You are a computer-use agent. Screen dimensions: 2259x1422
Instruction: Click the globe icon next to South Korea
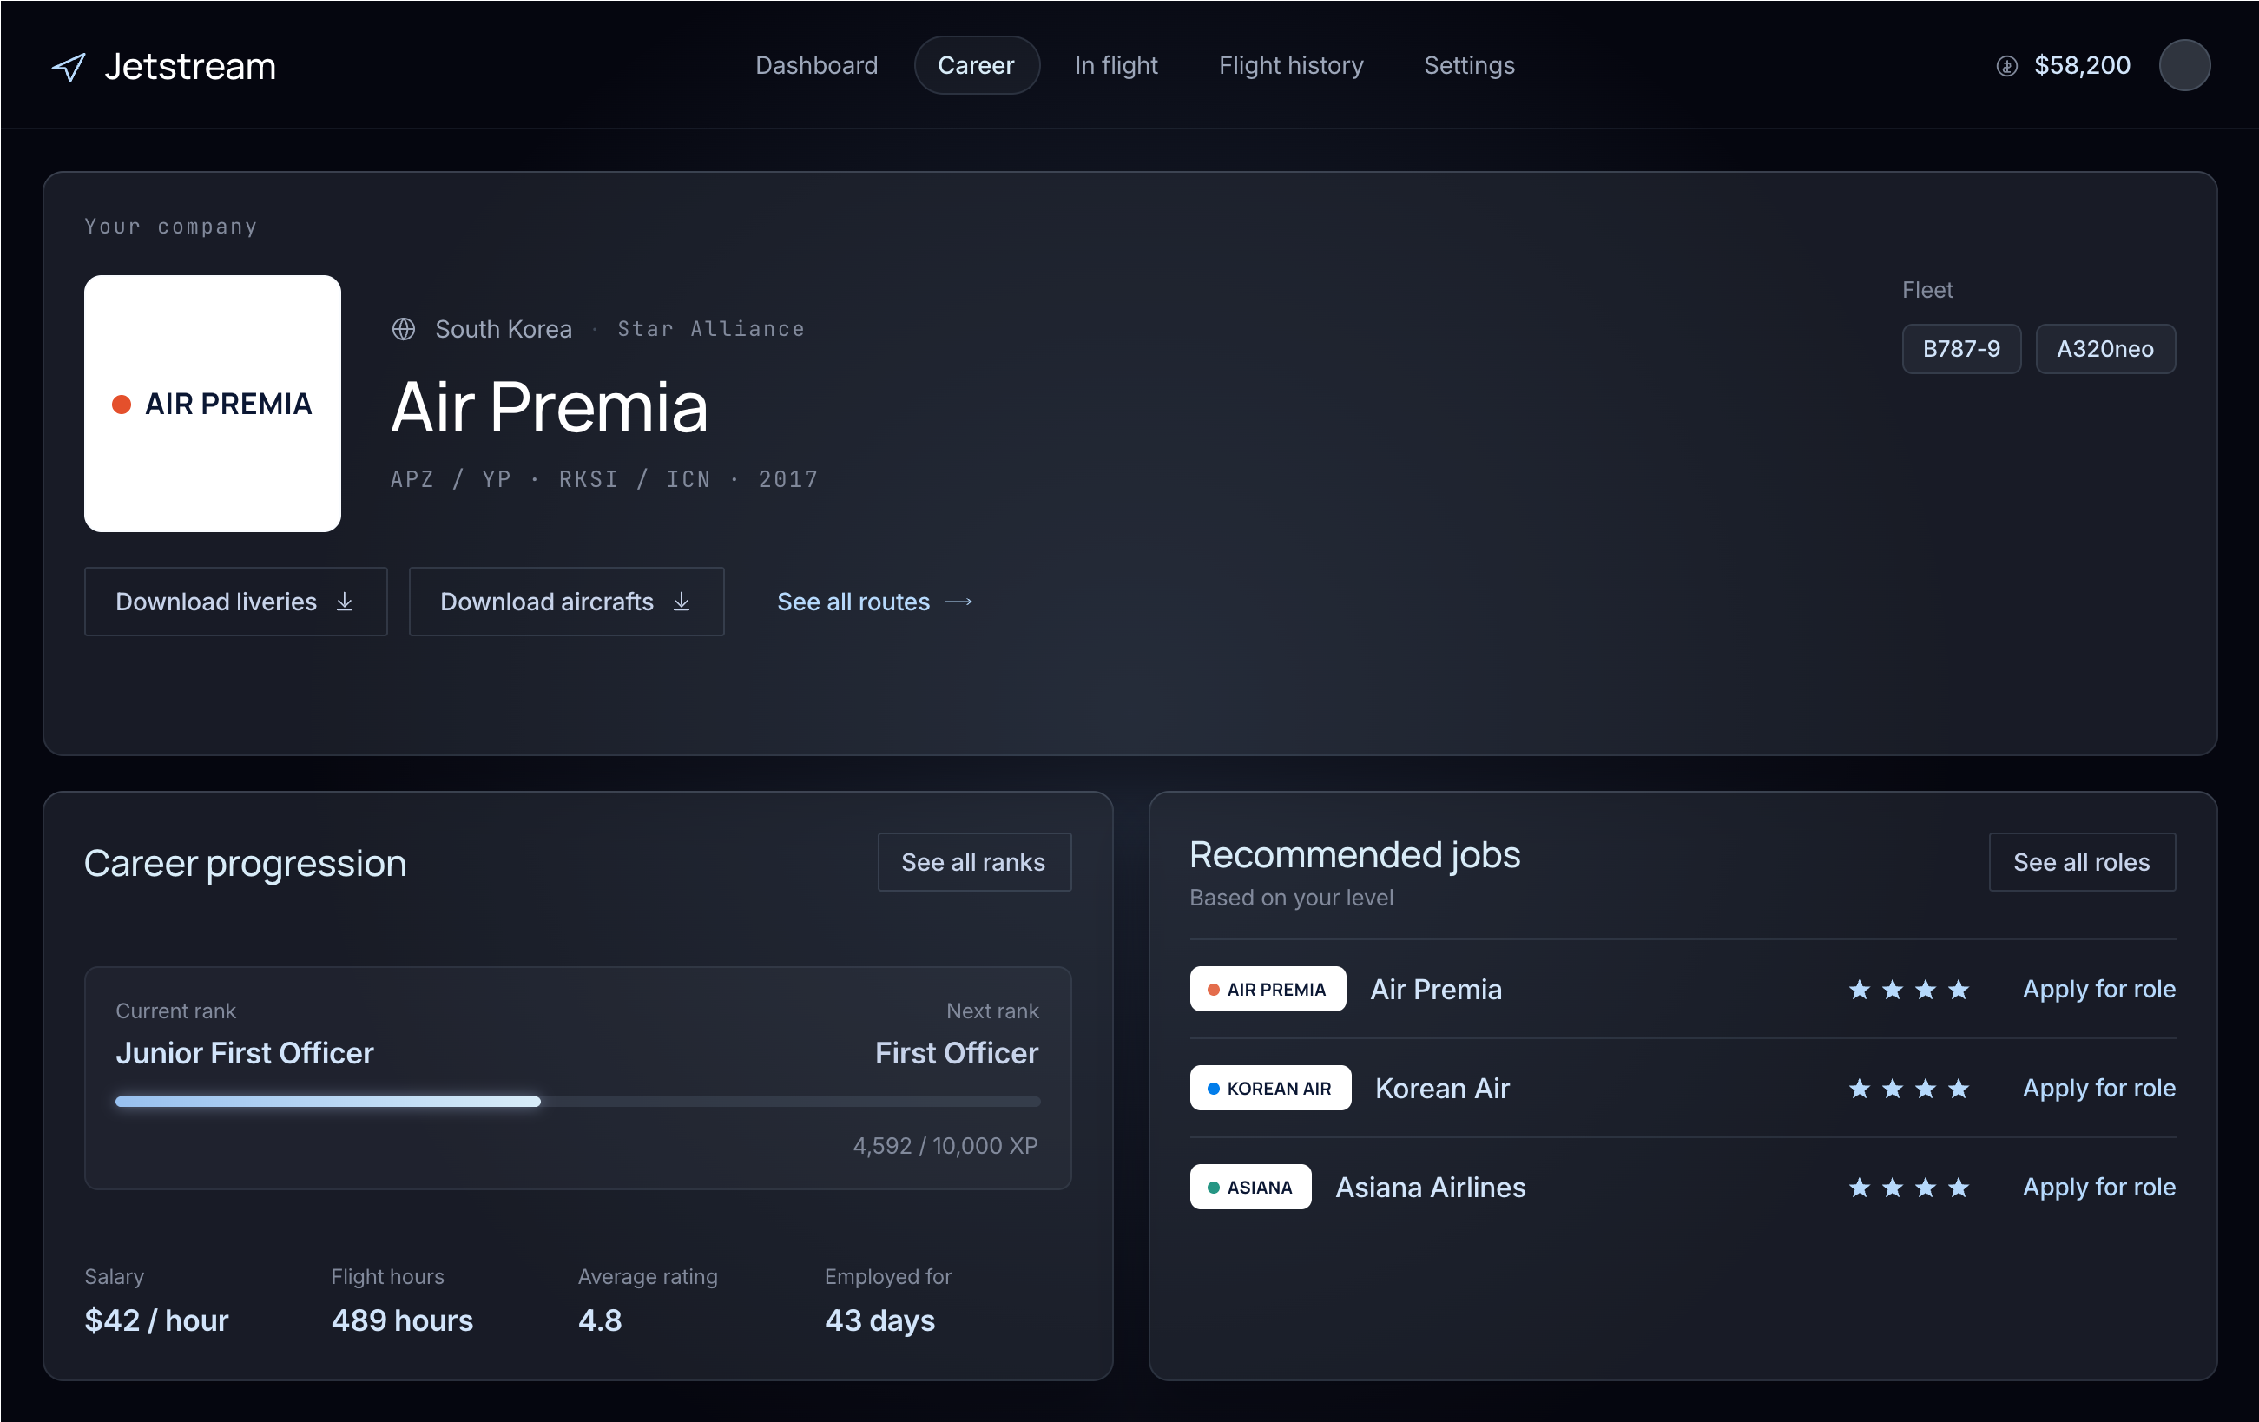(404, 329)
